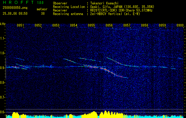Click the 0859 time marker
This screenshot has height=118, width=186.
click(x=162, y=25)
